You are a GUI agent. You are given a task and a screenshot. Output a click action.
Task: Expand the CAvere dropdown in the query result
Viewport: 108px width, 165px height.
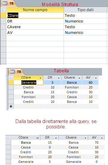coord(85,138)
